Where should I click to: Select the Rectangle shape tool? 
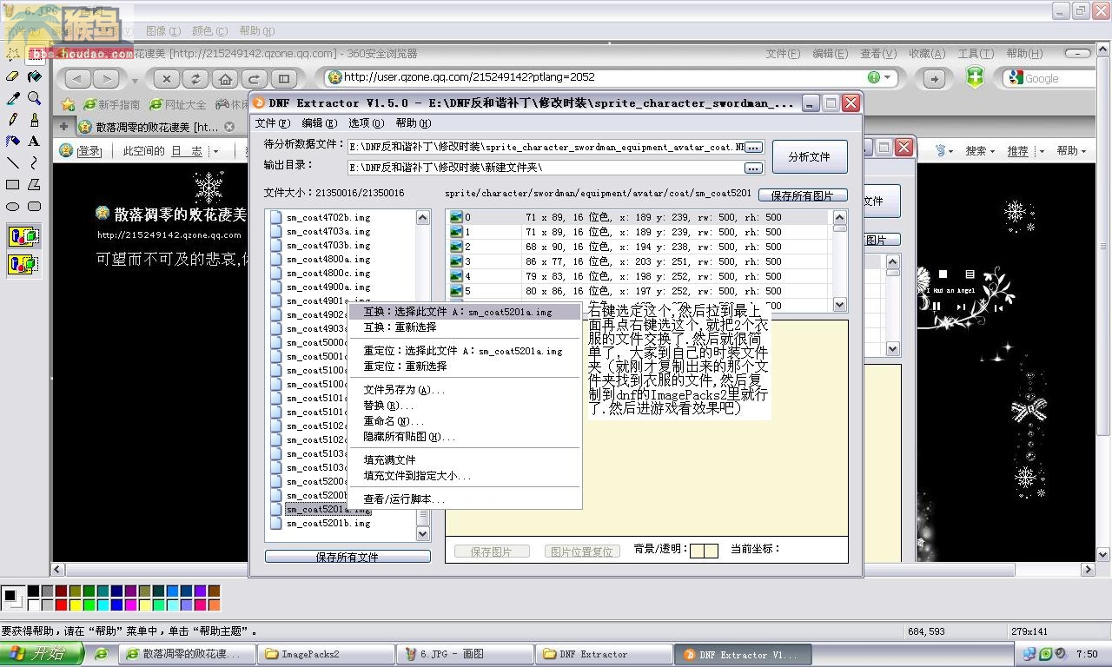13,185
